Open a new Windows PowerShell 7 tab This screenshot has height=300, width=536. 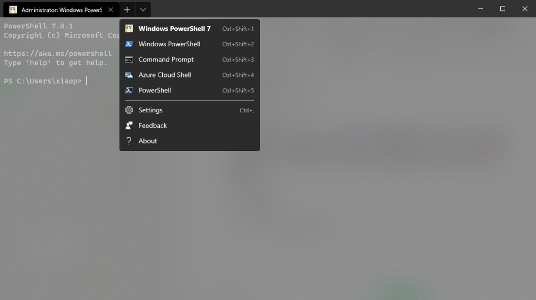coord(190,29)
